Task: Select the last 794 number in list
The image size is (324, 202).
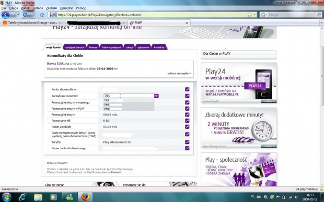Action: (129, 109)
